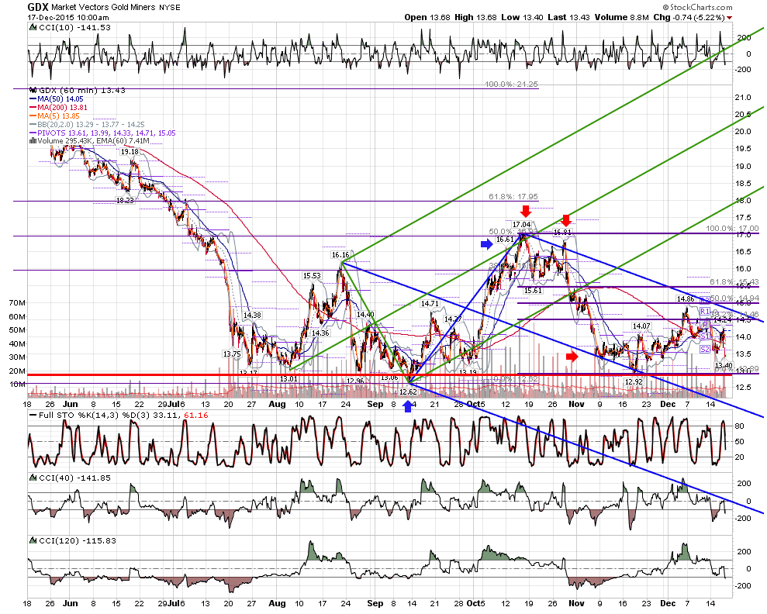
Task: Click the red MA(200) legend line marker
Action: pyautogui.click(x=33, y=108)
